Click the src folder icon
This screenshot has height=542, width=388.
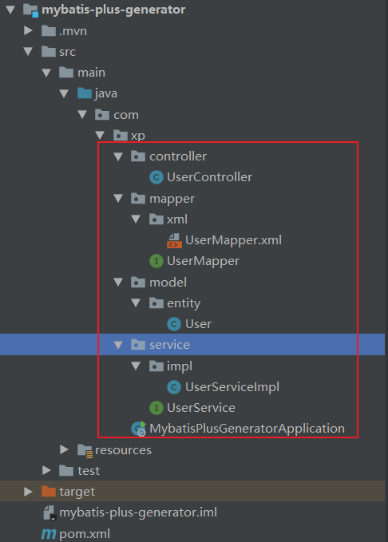coord(49,52)
